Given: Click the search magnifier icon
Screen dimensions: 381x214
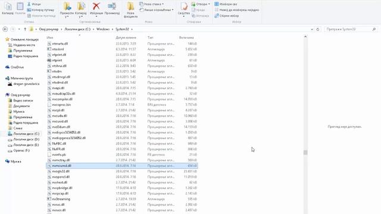Looking at the screenshot, I should coord(374,29).
